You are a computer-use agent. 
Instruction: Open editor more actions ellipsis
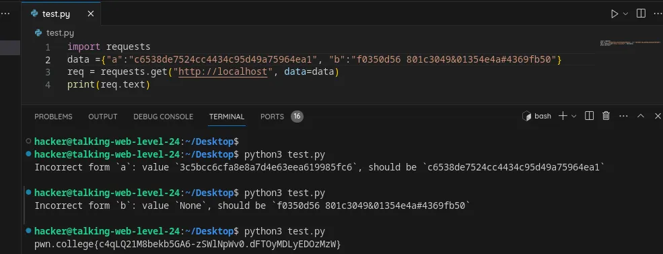(658, 13)
